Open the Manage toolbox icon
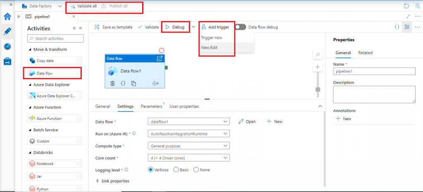Image resolution: width=423 pixels, height=192 pixels. point(7,61)
